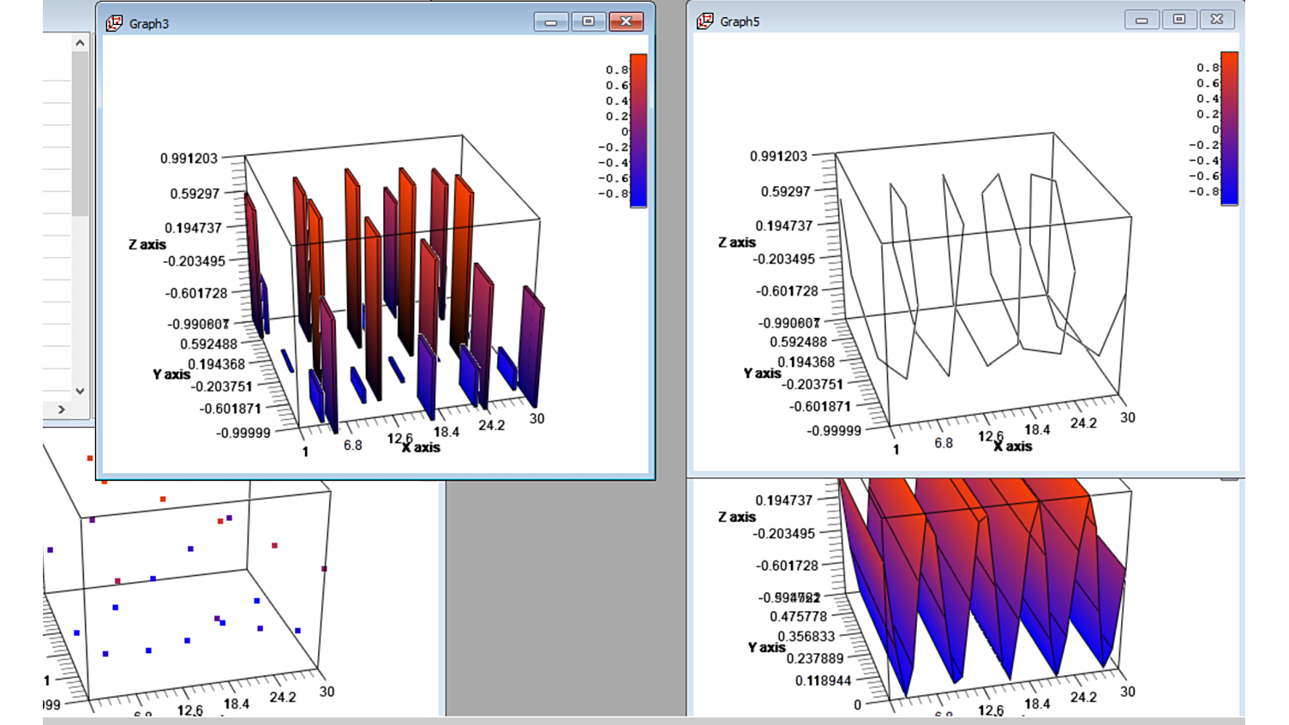Click the -0.99999 Y tick label in Graph3
Image resolution: width=1289 pixels, height=725 pixels.
tap(243, 433)
